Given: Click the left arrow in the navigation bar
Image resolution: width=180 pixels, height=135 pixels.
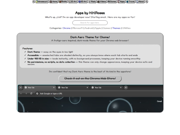Looking at the screenshot, I should pos(34,1).
